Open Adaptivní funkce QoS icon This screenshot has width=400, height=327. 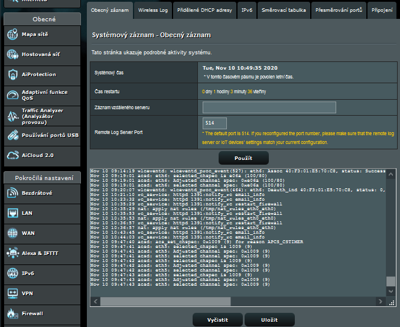click(x=12, y=95)
